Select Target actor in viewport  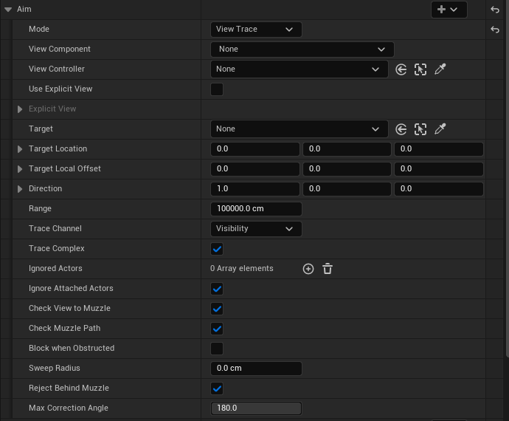pyautogui.click(x=420, y=129)
